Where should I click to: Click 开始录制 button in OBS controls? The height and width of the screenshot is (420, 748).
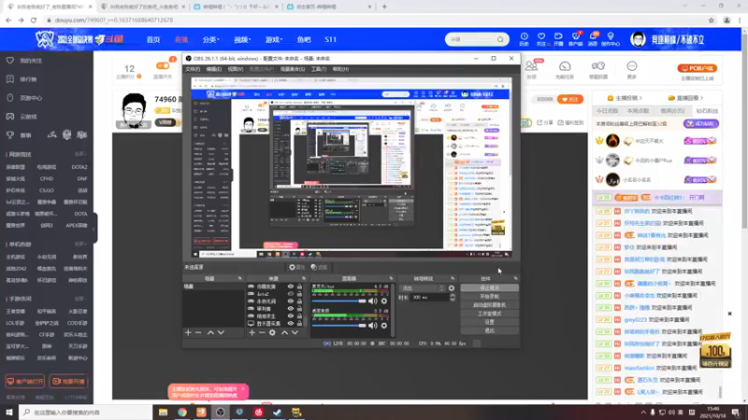click(489, 297)
